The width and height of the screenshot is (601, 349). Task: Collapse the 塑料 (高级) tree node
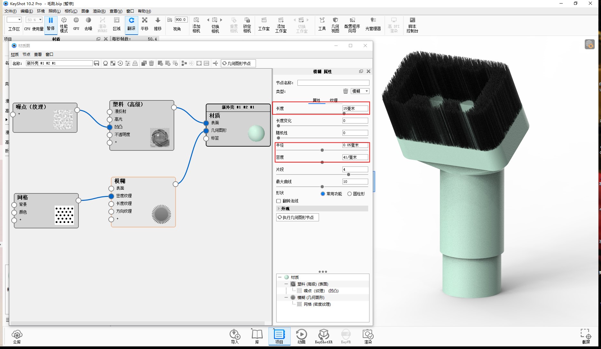pyautogui.click(x=286, y=284)
